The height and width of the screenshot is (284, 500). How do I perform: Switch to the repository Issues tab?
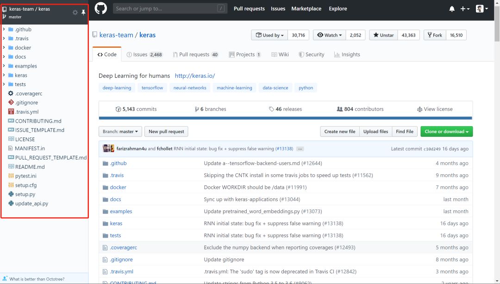click(x=144, y=55)
